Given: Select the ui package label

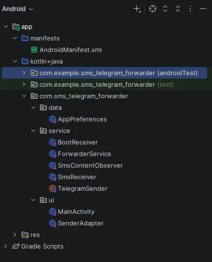Looking at the screenshot, I should click(52, 200).
